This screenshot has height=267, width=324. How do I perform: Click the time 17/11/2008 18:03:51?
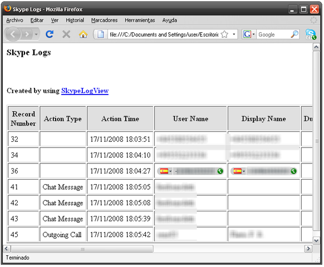click(120, 139)
